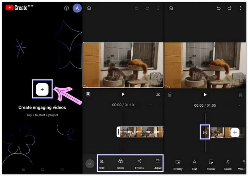Go home in the right editor screen
The image size is (248, 176).
point(171,8)
